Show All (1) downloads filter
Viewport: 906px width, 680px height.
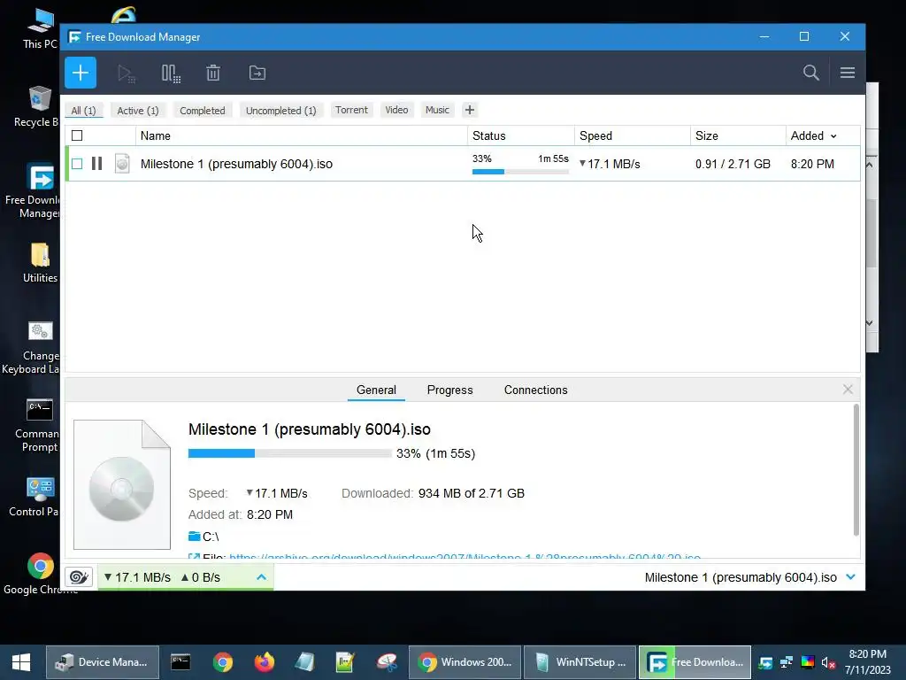(x=84, y=111)
